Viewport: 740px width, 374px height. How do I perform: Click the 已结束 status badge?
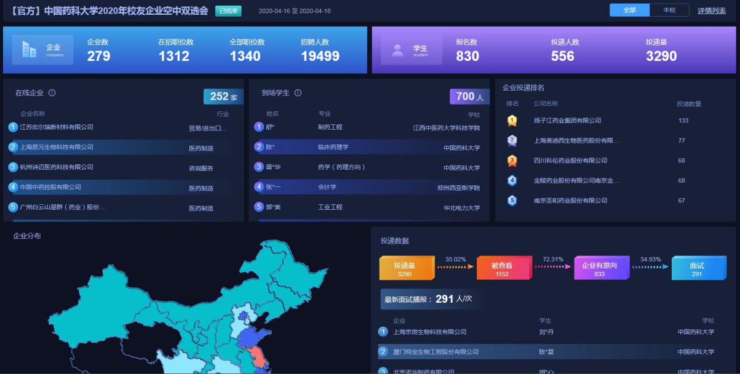(x=228, y=11)
